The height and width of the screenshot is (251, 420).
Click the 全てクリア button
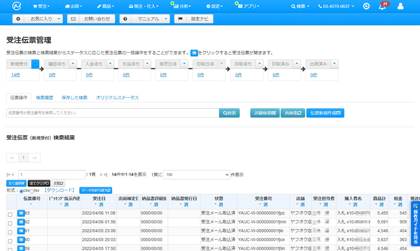[39, 183]
